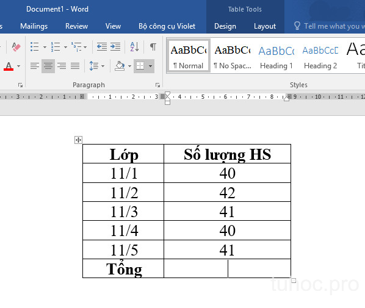Click the table resize handle
Viewport: 365px width, 308px height.
coord(294,281)
